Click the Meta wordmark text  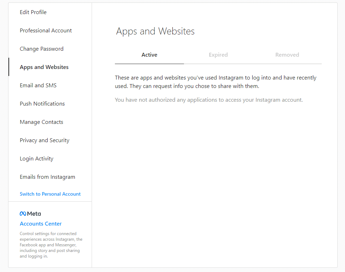pyautogui.click(x=34, y=214)
